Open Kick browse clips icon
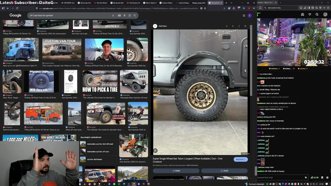This screenshot has width=331, height=186. pyautogui.click(x=303, y=14)
